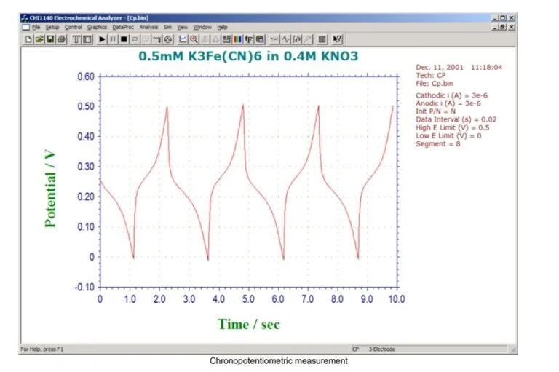Click the New file toolbar icon

click(x=29, y=38)
